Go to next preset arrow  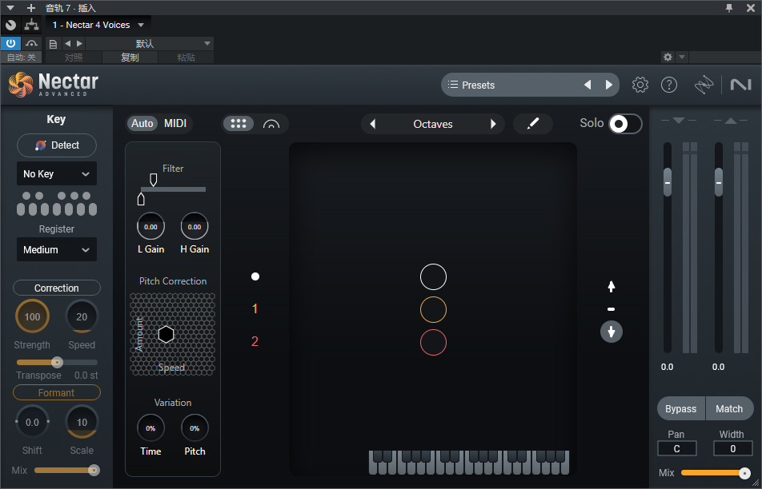tap(609, 85)
